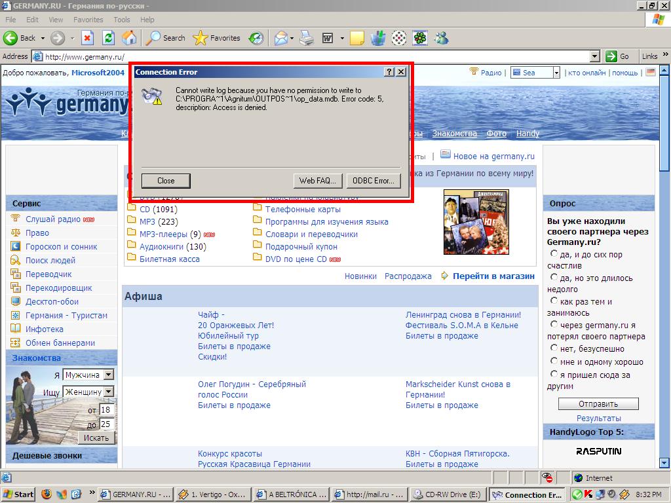Click the yellow note toolbar icon
The image size is (671, 503).
pos(356,38)
